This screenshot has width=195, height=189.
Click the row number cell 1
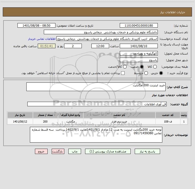point(184,122)
